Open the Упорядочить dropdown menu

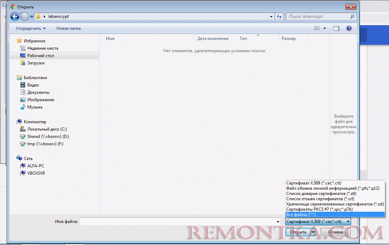pos(31,28)
